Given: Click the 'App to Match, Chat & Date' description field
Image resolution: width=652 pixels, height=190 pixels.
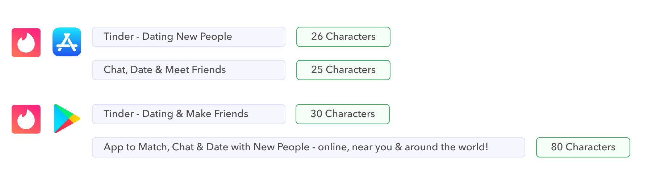Looking at the screenshot, I should tap(308, 147).
